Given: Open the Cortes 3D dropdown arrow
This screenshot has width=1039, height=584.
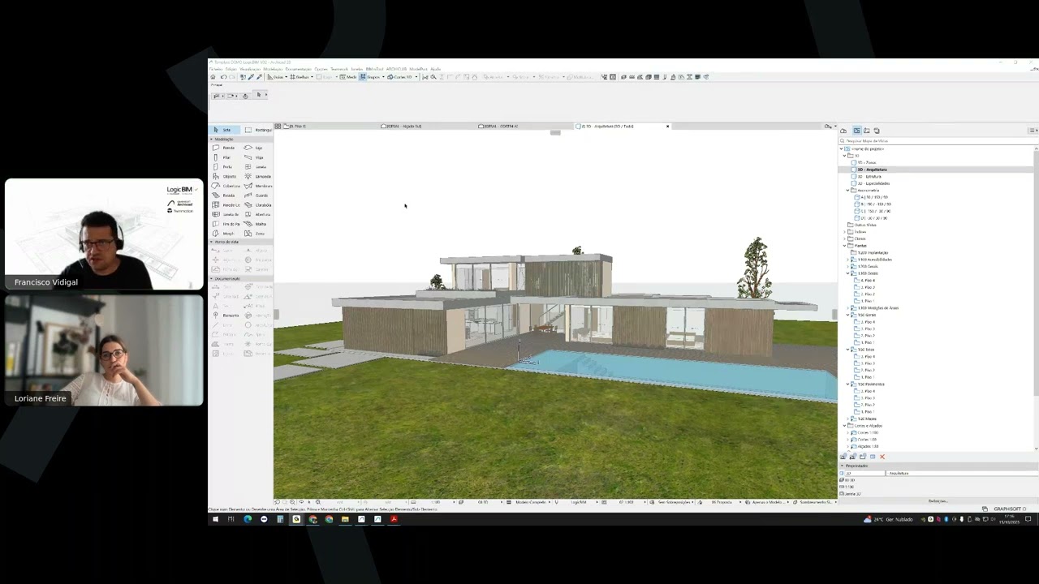Looking at the screenshot, I should coord(416,77).
